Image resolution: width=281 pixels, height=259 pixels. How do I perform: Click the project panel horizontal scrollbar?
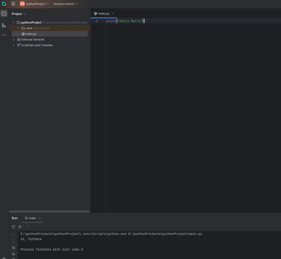(49, 211)
